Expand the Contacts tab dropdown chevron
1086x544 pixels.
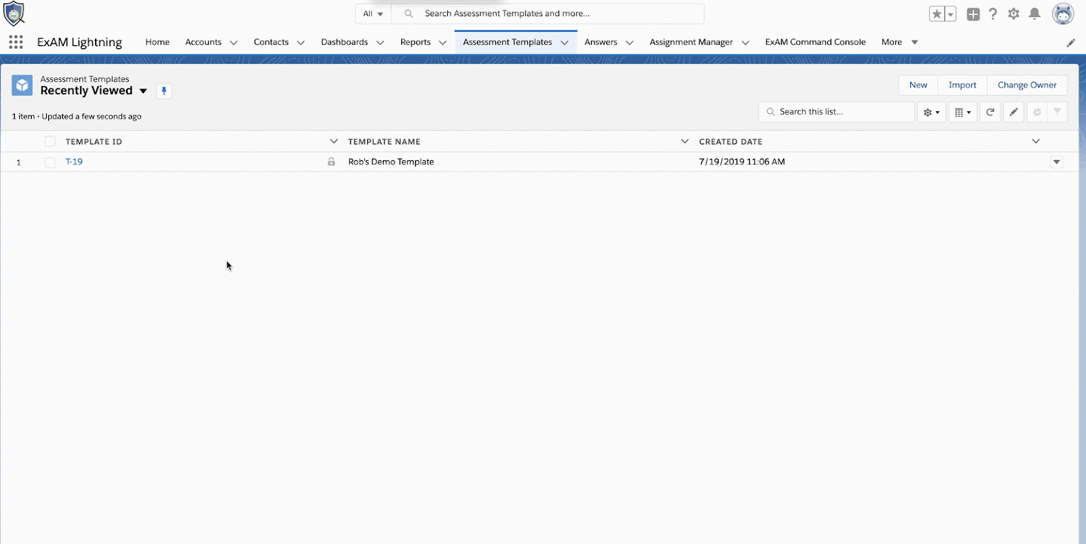[301, 43]
